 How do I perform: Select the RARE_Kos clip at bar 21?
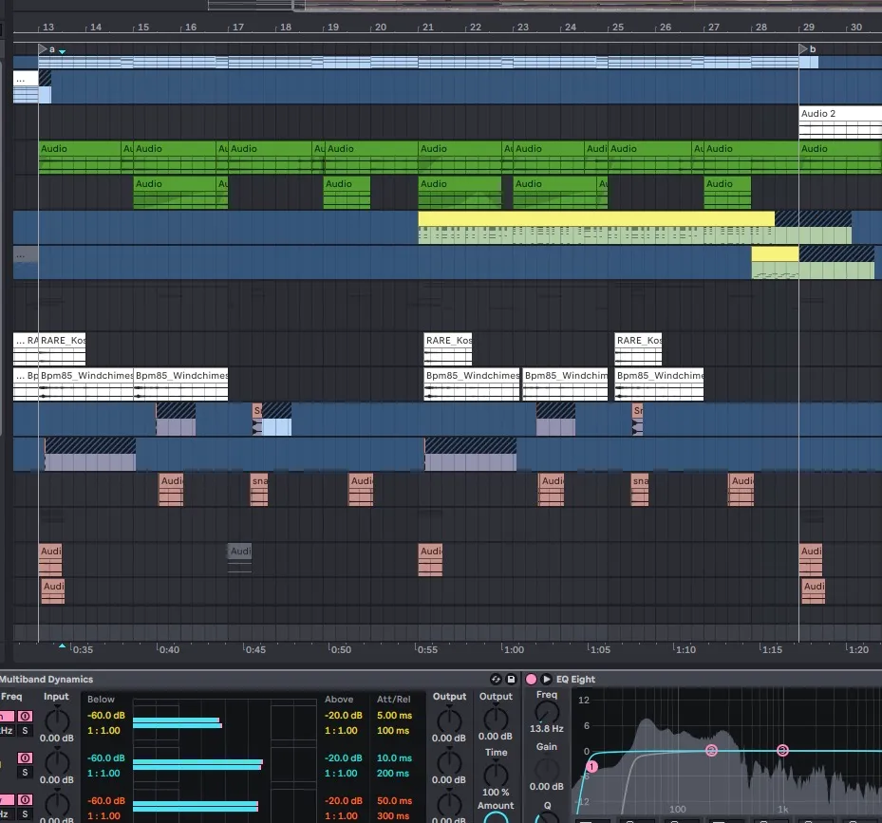pos(448,341)
